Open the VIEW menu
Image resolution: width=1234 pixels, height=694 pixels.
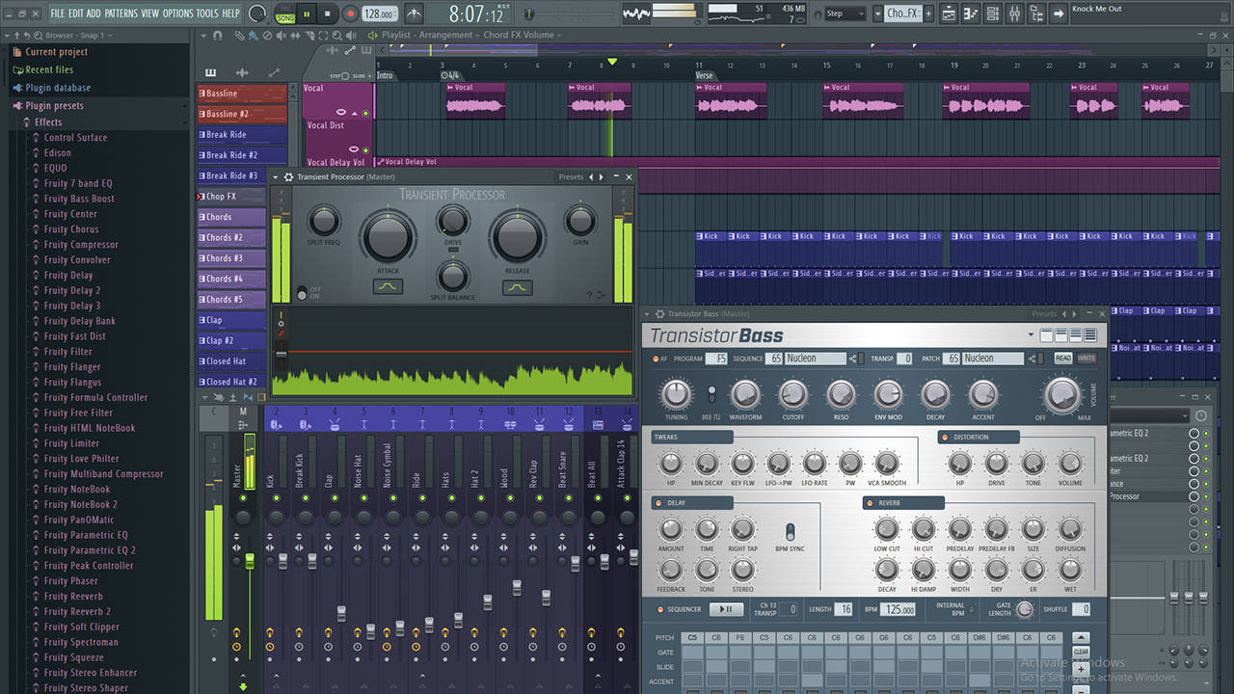150,13
